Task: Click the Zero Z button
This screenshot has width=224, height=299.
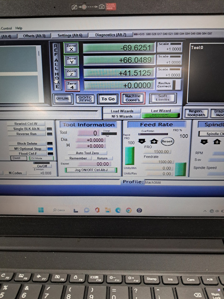Action: 72,73
